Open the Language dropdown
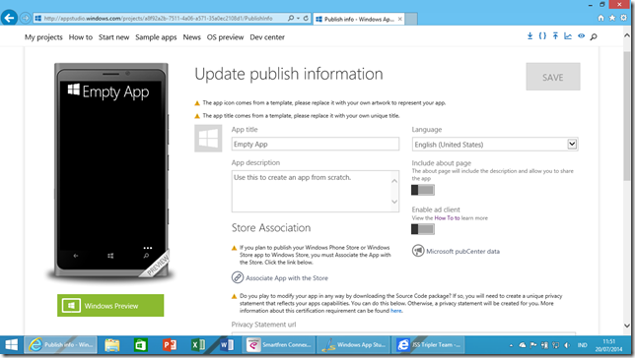635x358 pixels. click(495, 145)
